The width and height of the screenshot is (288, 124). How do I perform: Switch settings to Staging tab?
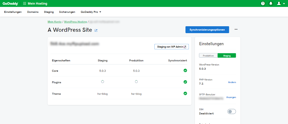pos(227,56)
